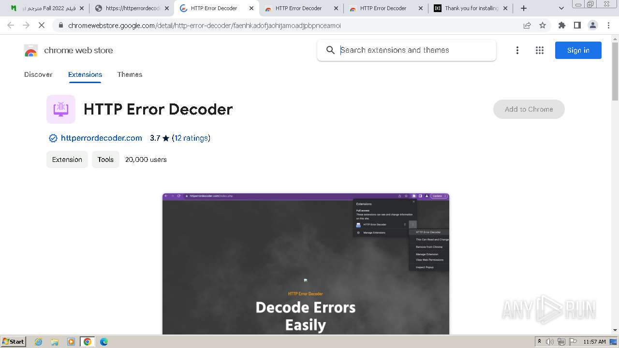The height and width of the screenshot is (348, 619).
Task: Launch Internet Explorer from the taskbar
Action: point(39,342)
